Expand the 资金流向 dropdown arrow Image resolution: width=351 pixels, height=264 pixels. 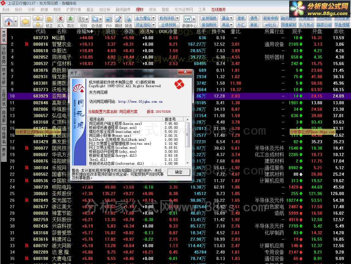pos(154,25)
